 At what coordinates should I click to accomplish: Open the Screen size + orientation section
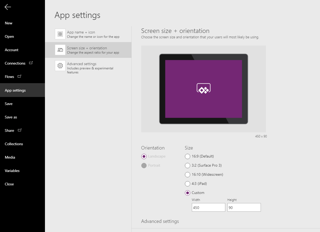point(88,50)
